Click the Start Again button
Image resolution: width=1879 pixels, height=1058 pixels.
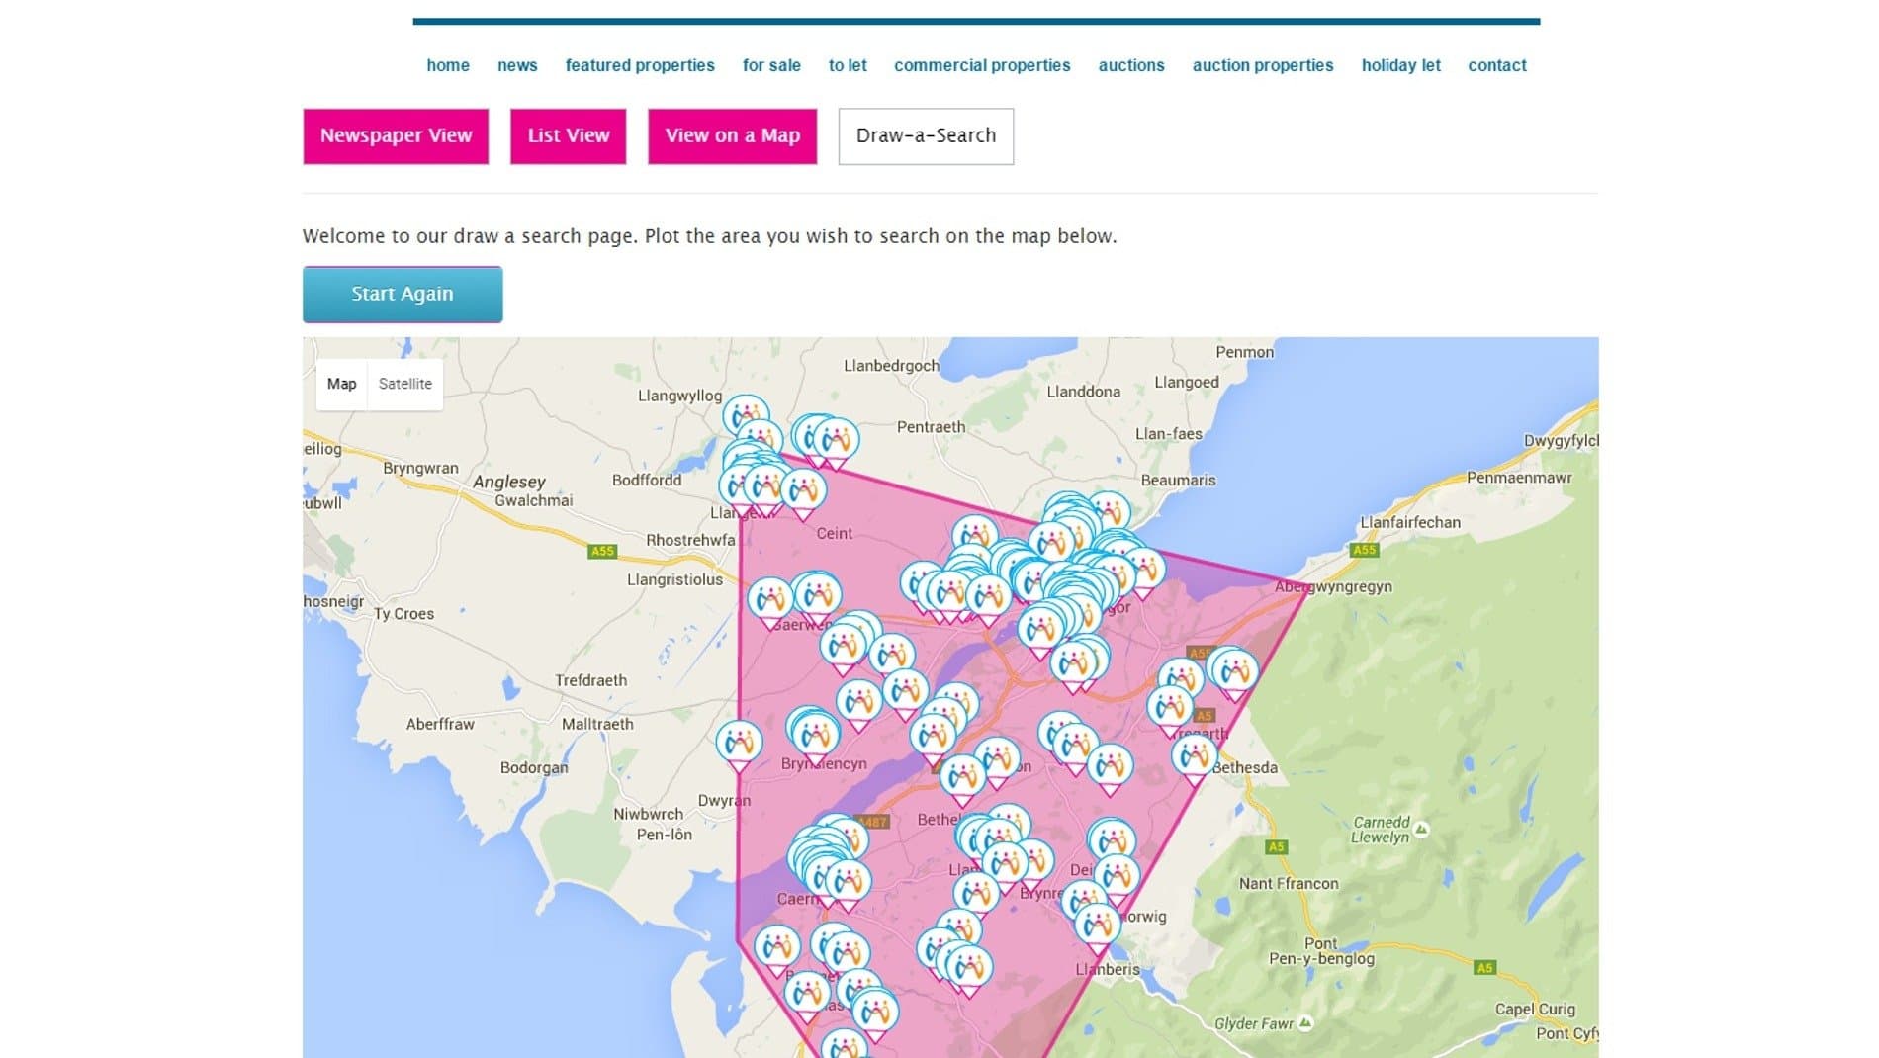click(403, 294)
